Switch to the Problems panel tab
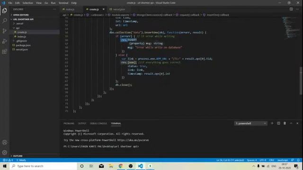This screenshot has height=170, width=303. [x=69, y=123]
